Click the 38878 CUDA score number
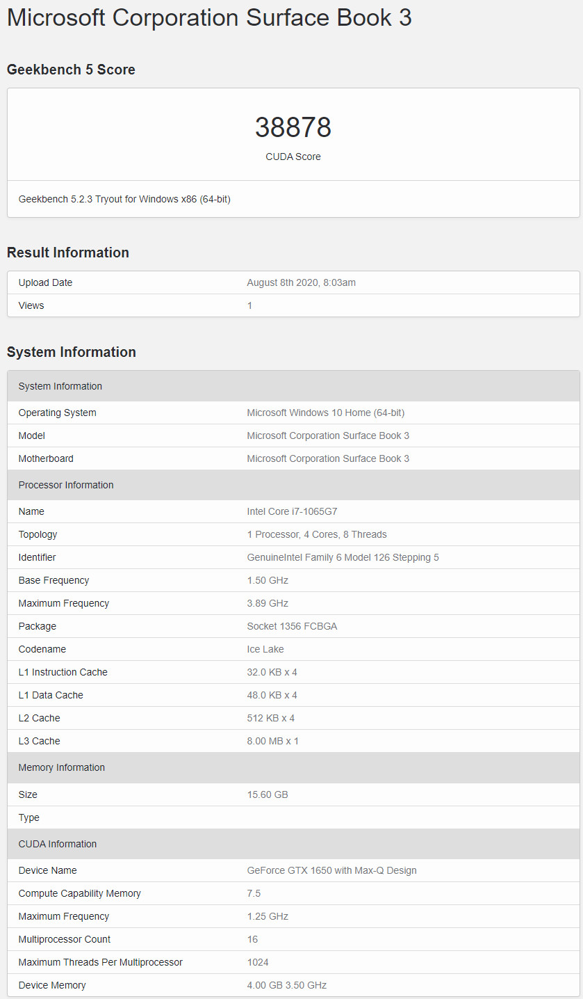The width and height of the screenshot is (583, 999). [293, 127]
